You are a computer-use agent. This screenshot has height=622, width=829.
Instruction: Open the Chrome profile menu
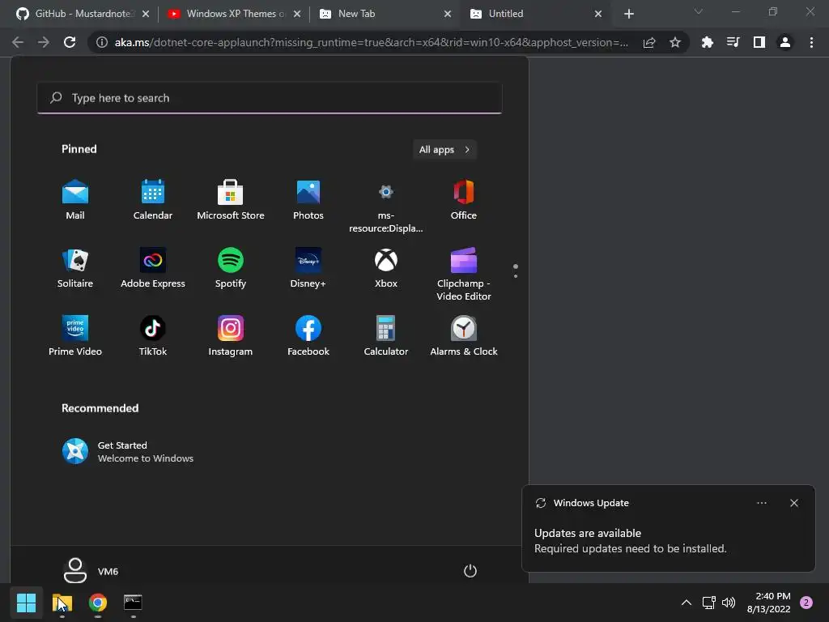(785, 42)
